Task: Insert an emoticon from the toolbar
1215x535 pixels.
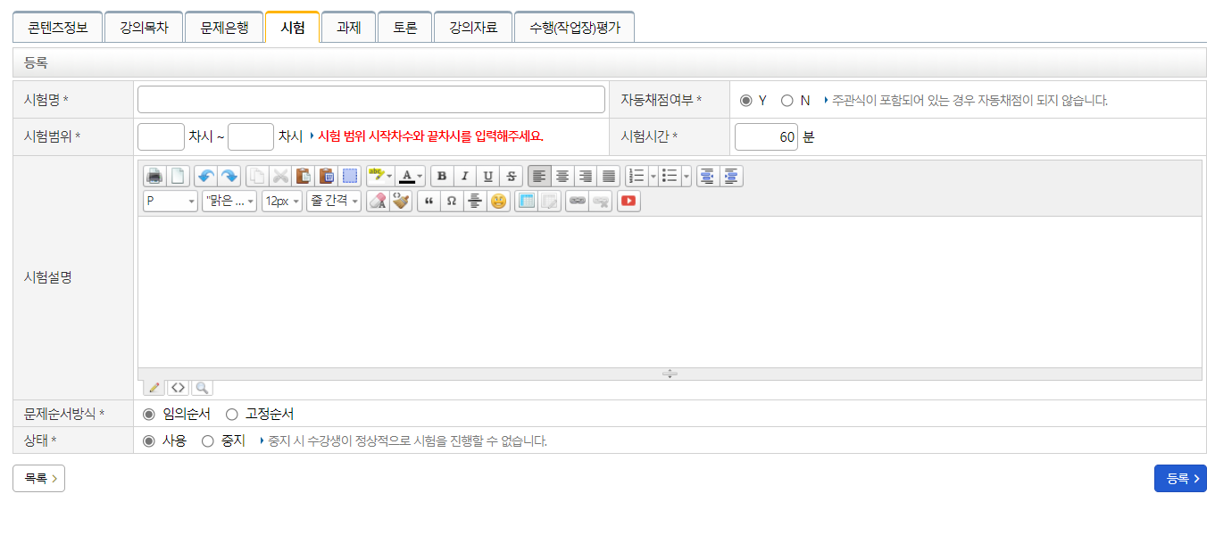Action: coord(498,202)
